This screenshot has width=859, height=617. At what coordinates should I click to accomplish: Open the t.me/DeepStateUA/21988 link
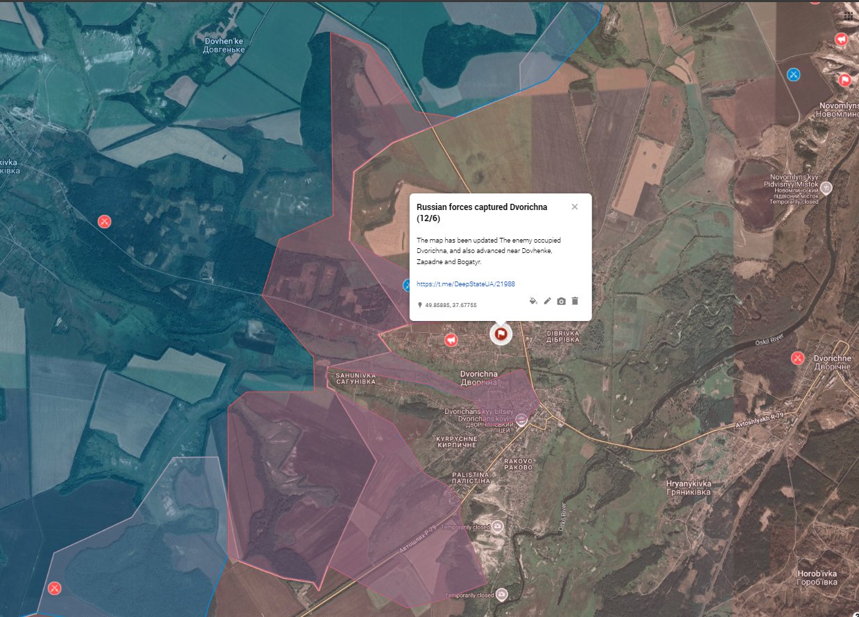coord(466,284)
